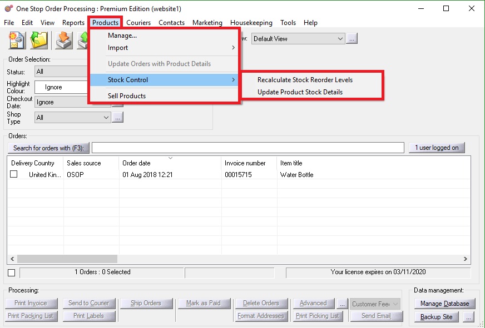Screen dimensions: 485x328
Task: Open the Status dropdown showing All
Action: pos(61,72)
